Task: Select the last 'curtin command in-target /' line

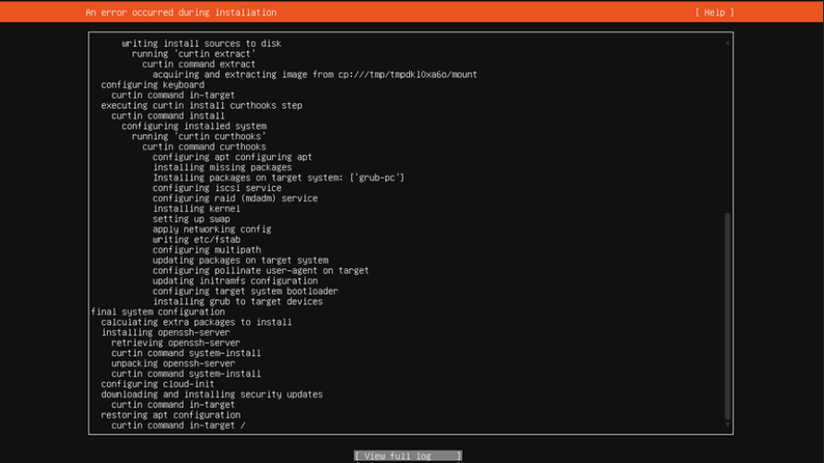Action: (178, 425)
